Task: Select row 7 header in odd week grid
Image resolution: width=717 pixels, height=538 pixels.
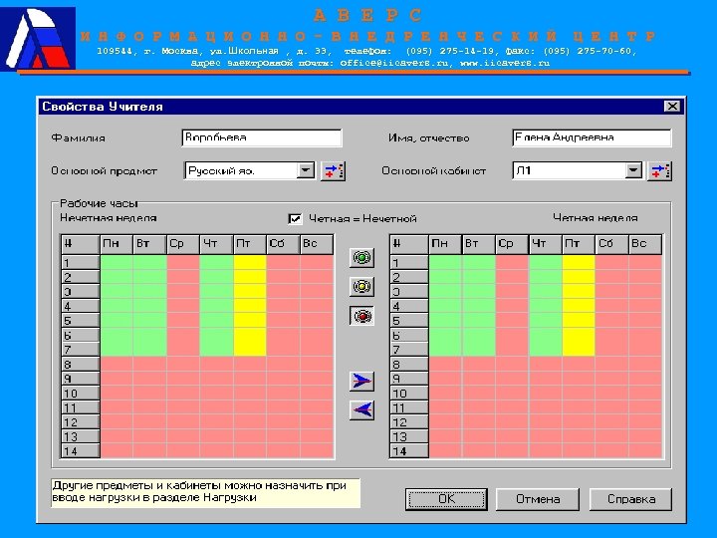Action: click(x=81, y=350)
